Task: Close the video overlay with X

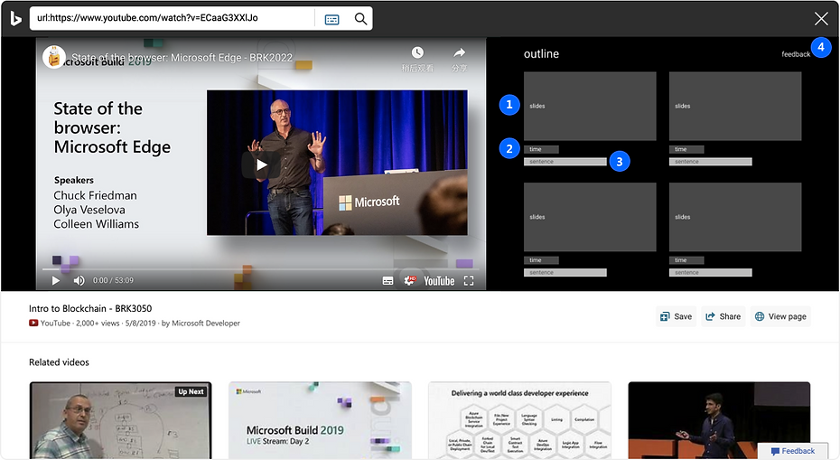Action: pyautogui.click(x=821, y=19)
